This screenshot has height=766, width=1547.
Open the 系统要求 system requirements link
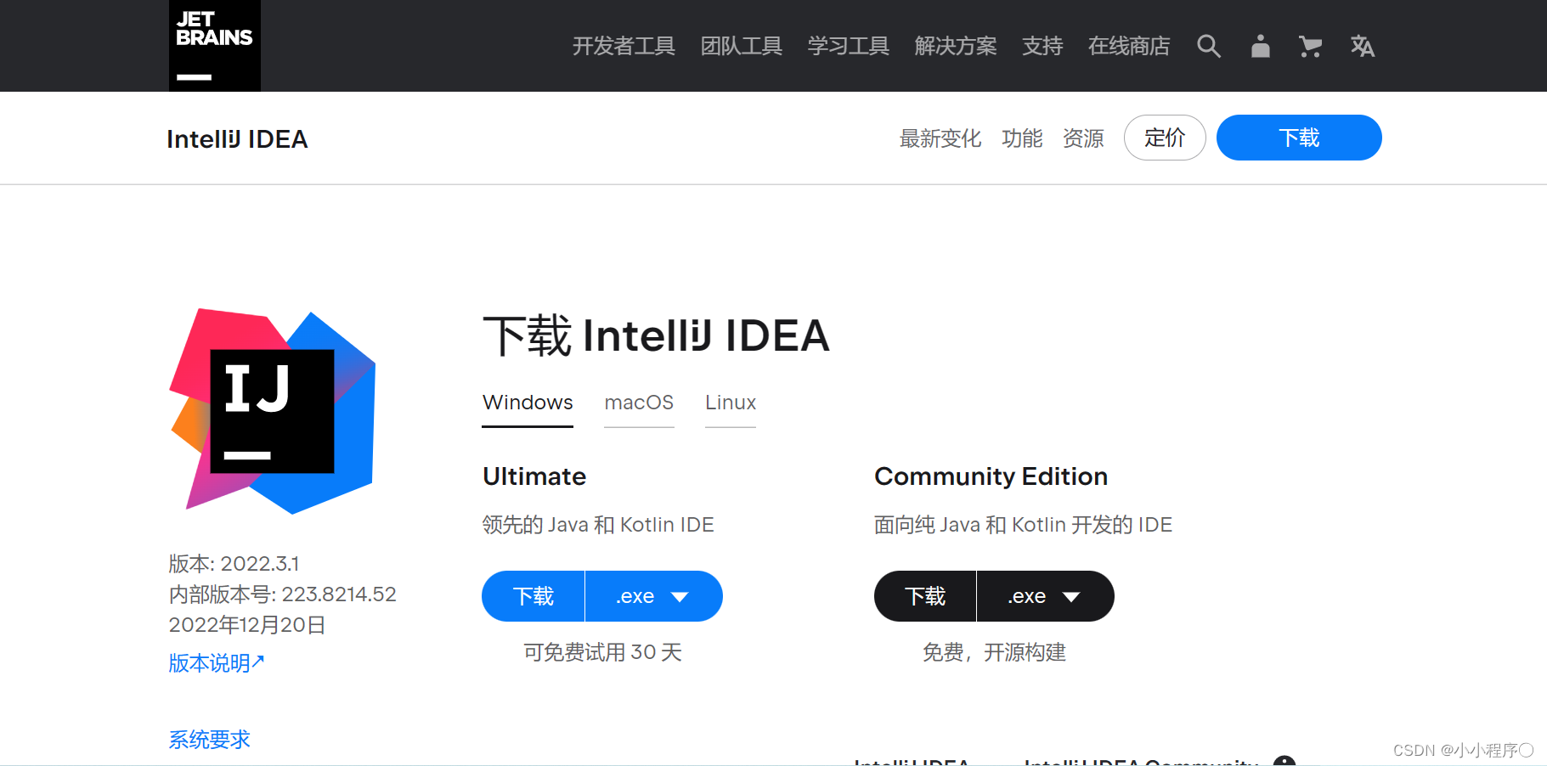coord(209,739)
